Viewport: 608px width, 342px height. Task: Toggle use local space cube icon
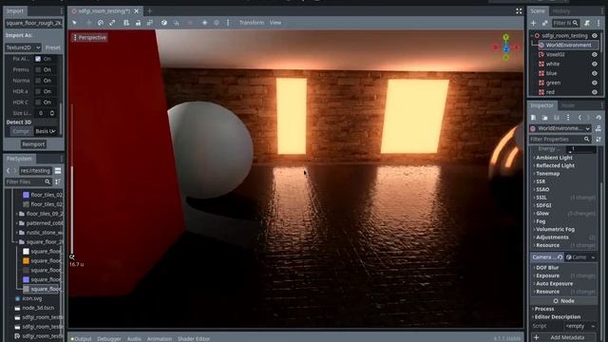coord(164,23)
